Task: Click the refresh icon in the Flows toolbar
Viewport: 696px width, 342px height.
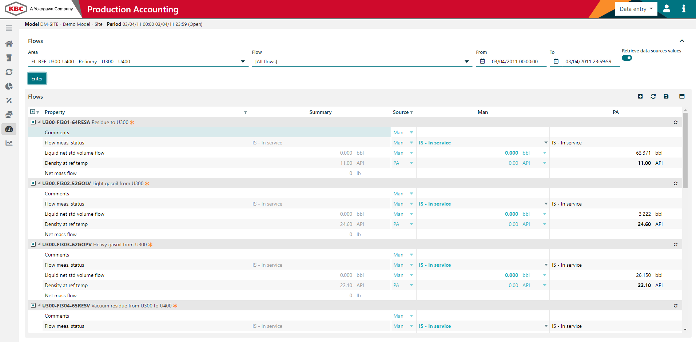Action: click(653, 96)
